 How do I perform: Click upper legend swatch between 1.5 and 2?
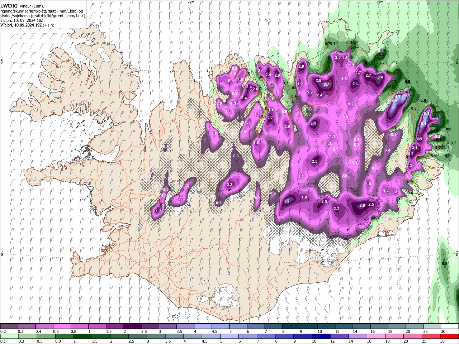[114, 326]
